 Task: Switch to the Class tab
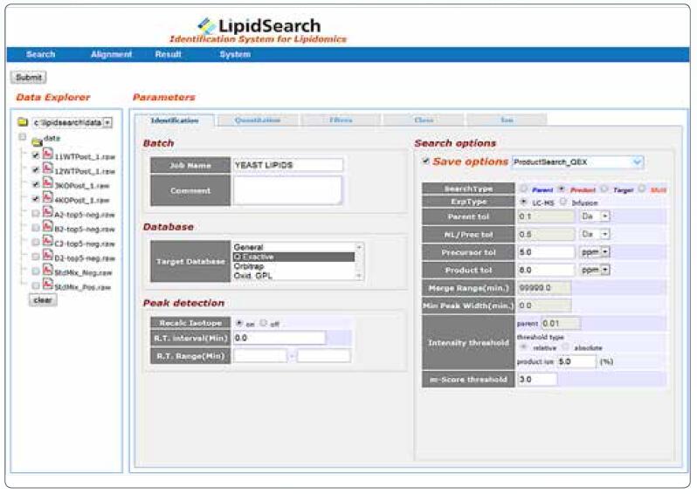(423, 120)
